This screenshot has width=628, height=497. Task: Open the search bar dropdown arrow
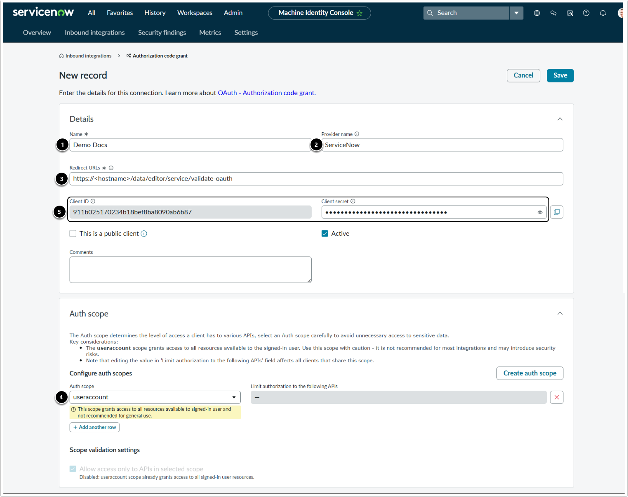516,13
